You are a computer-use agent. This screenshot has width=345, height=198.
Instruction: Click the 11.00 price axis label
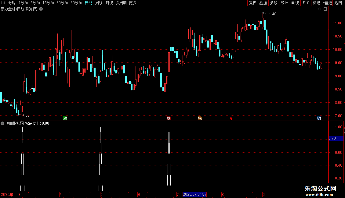(337, 23)
